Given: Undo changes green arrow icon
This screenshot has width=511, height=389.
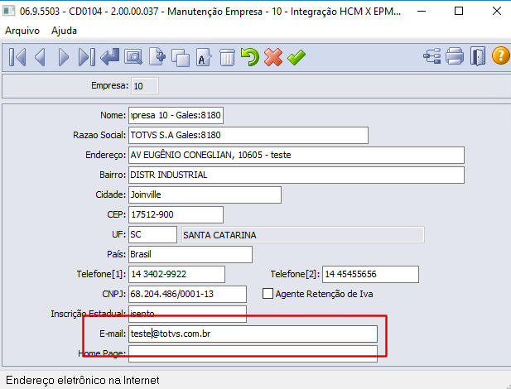Looking at the screenshot, I should coord(250,57).
